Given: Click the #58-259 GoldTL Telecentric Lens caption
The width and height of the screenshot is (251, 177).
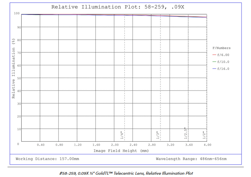Looking at the screenshot, I should tap(126, 173).
